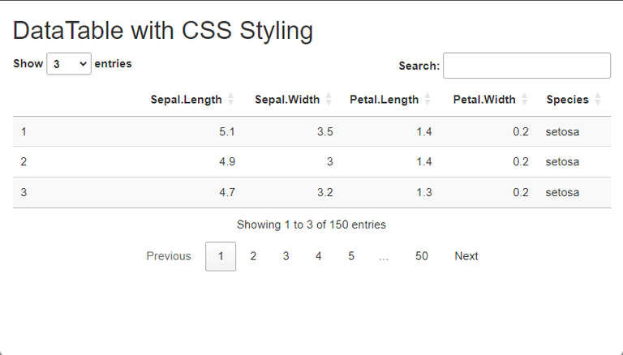The height and width of the screenshot is (355, 623).
Task: Open the Show entries dropdown
Action: [69, 63]
